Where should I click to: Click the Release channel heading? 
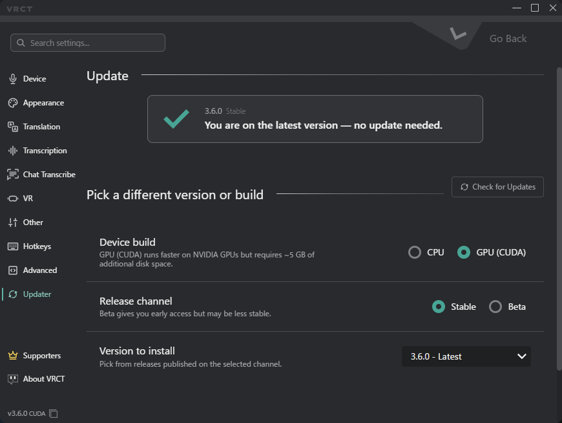tap(136, 301)
